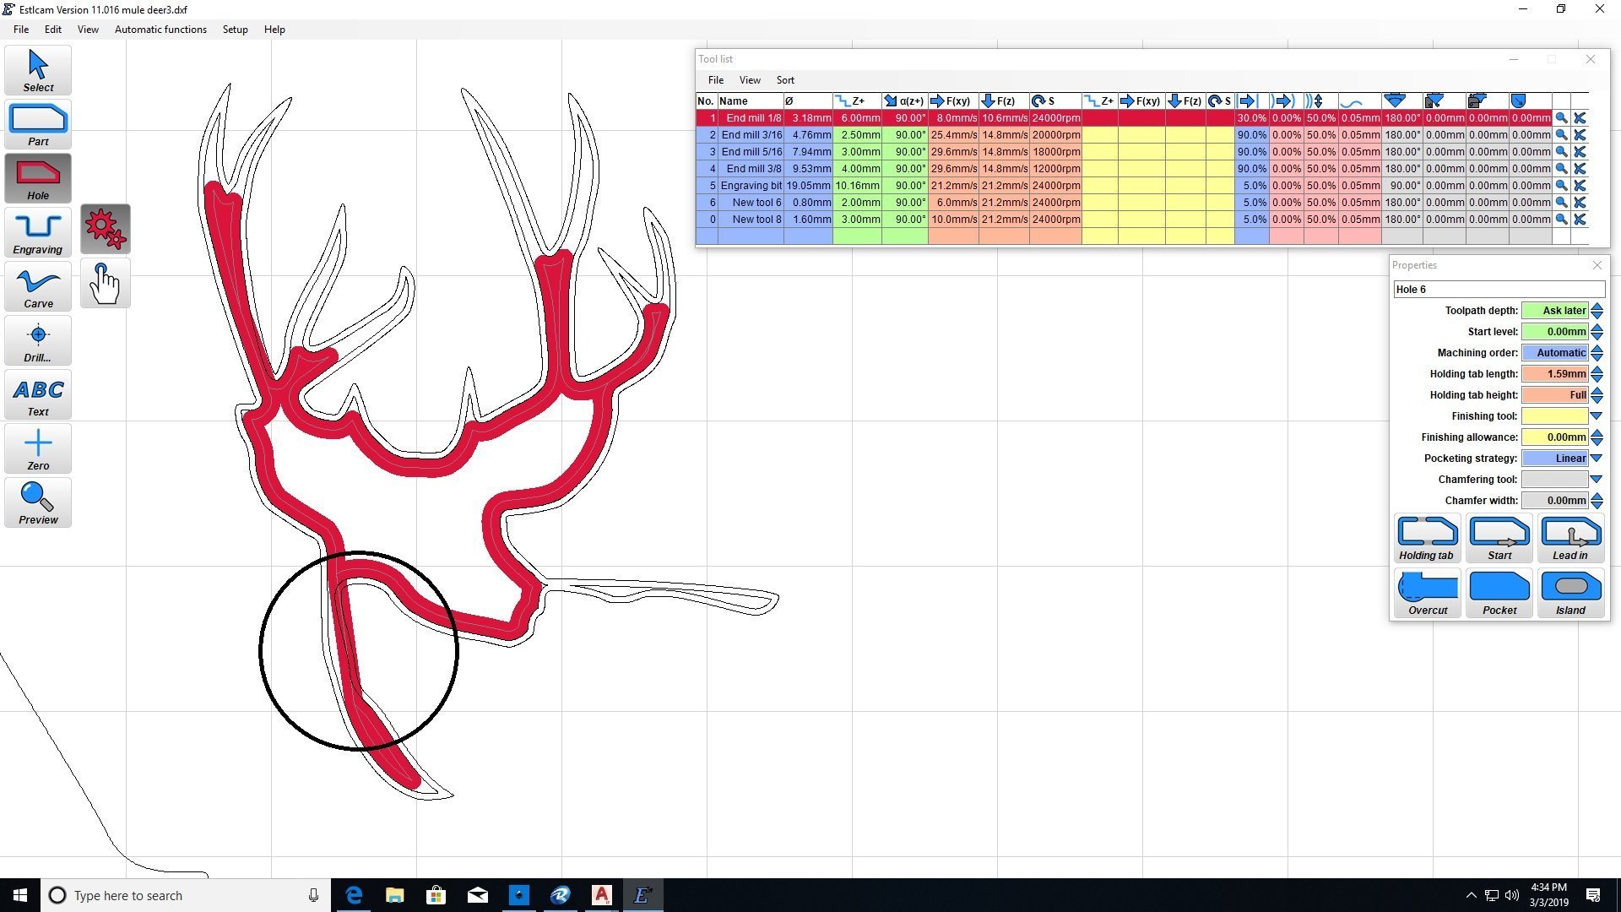
Task: Click the Chamfer width stepper arrows
Action: [1597, 501]
